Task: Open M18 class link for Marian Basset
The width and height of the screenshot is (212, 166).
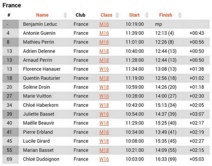Action: pos(104,150)
